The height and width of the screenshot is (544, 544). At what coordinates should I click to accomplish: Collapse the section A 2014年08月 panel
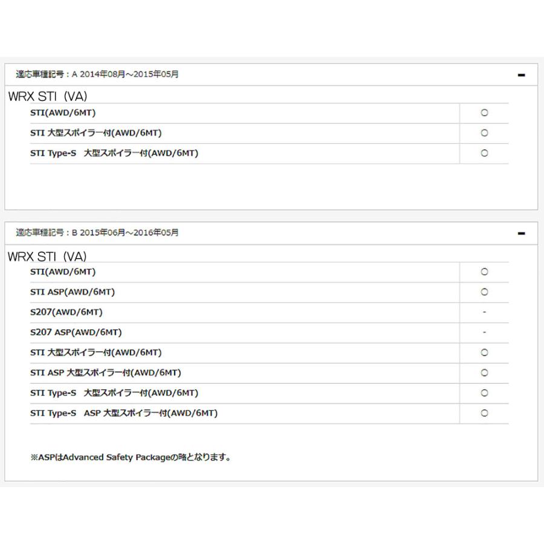pyautogui.click(x=521, y=75)
